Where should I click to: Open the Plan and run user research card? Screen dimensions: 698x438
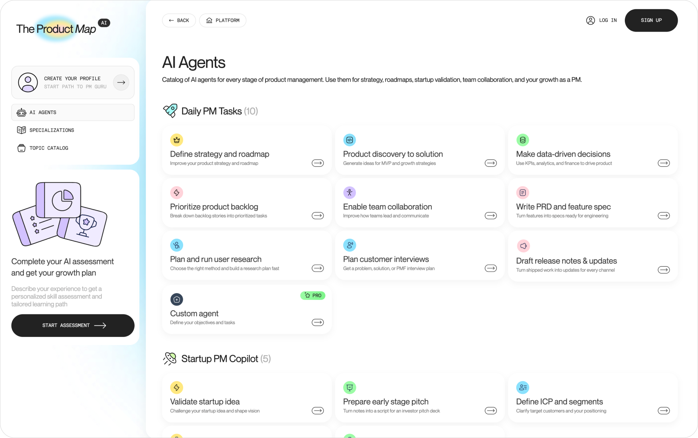247,256
